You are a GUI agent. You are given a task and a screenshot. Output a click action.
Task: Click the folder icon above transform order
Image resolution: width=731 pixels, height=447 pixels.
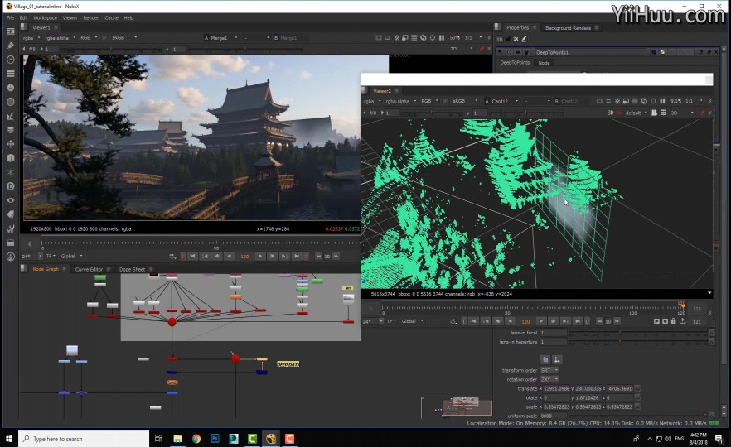click(x=545, y=359)
